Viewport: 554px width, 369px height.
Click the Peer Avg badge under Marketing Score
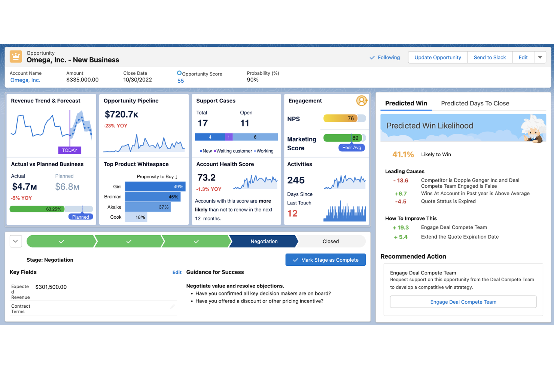tap(351, 147)
